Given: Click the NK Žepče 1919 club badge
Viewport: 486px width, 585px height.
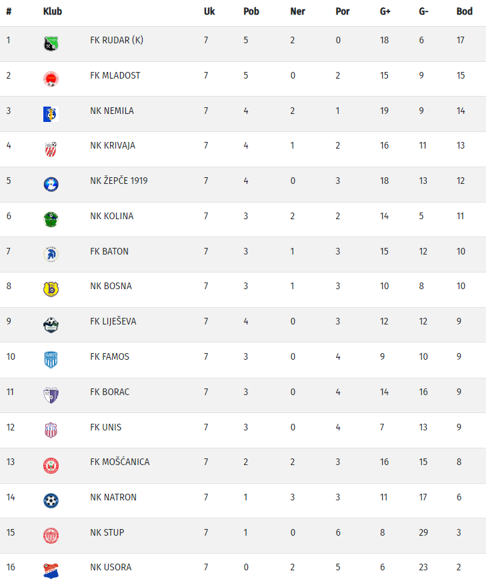Looking at the screenshot, I should (51, 185).
